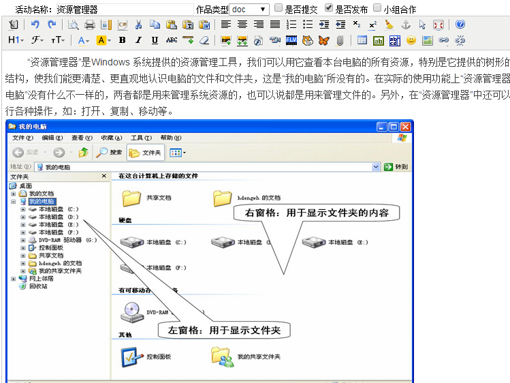510x383 pixels.
Task: Insert a bulleted list
Action: click(x=308, y=25)
